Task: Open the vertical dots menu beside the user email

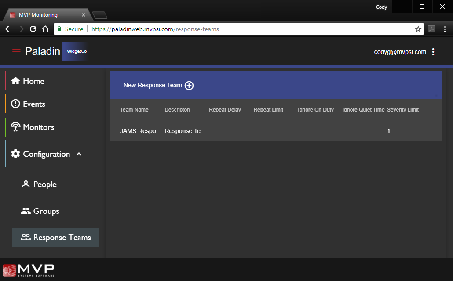Action: tap(433, 52)
